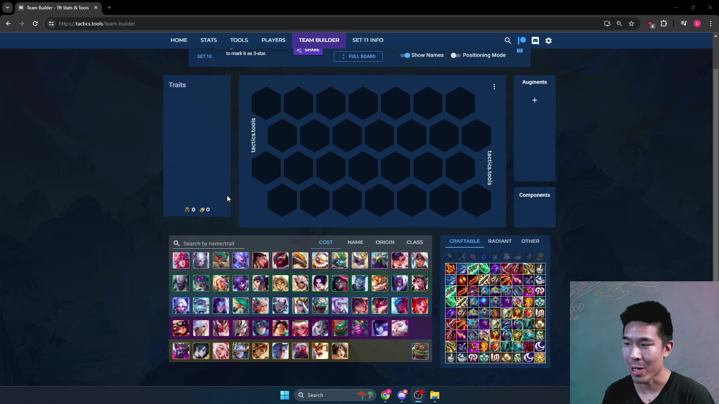Sort champions by ORIGIN
The image size is (719, 404).
click(385, 242)
